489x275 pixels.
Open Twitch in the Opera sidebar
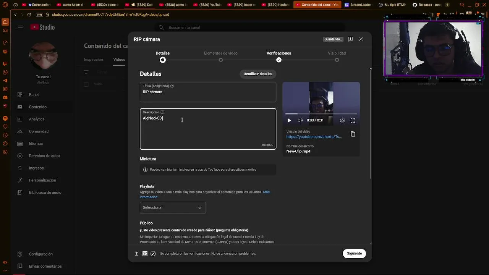[5, 64]
